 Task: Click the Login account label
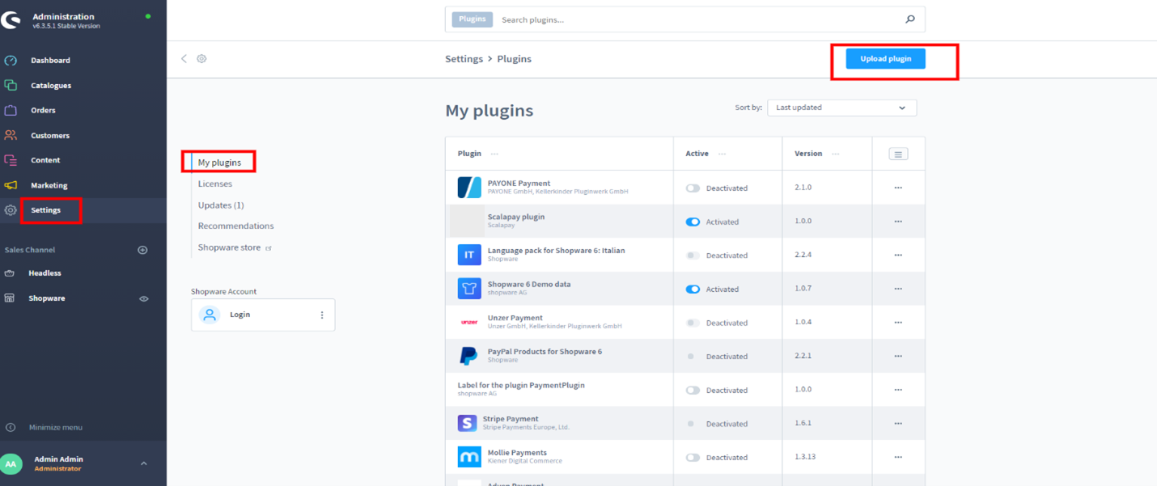pyautogui.click(x=239, y=315)
